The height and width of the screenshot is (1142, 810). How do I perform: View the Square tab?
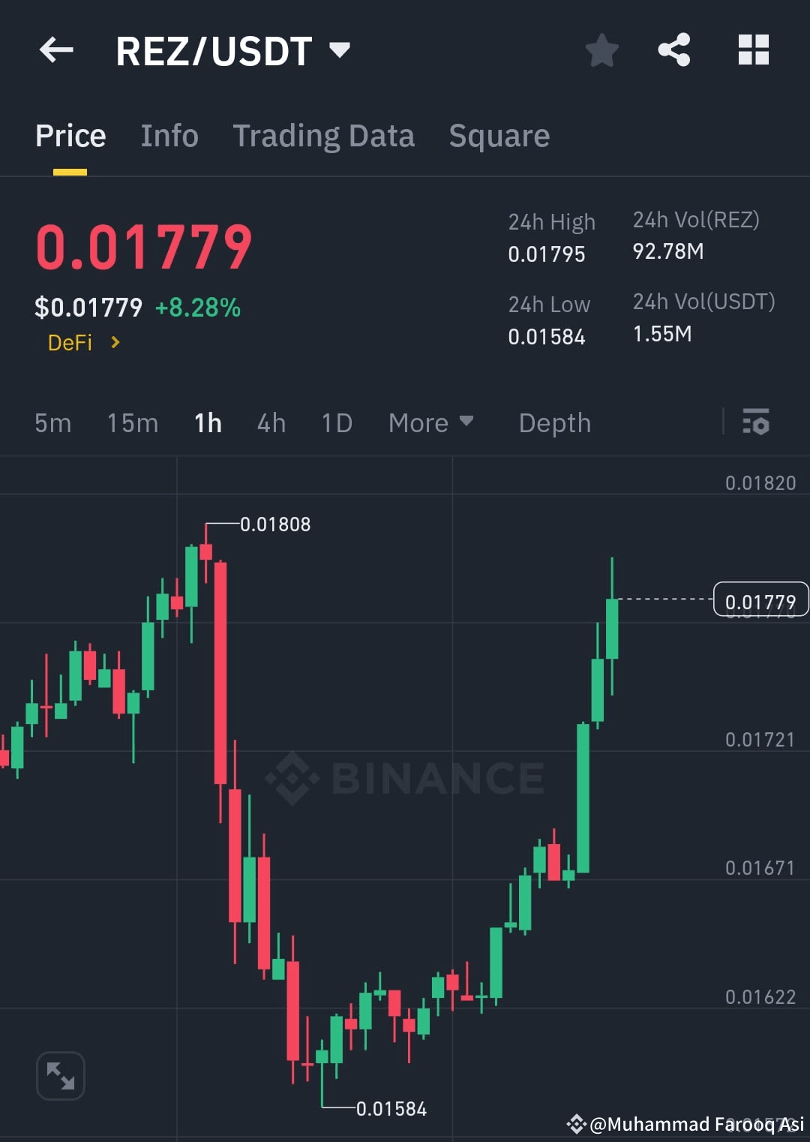[x=499, y=136]
